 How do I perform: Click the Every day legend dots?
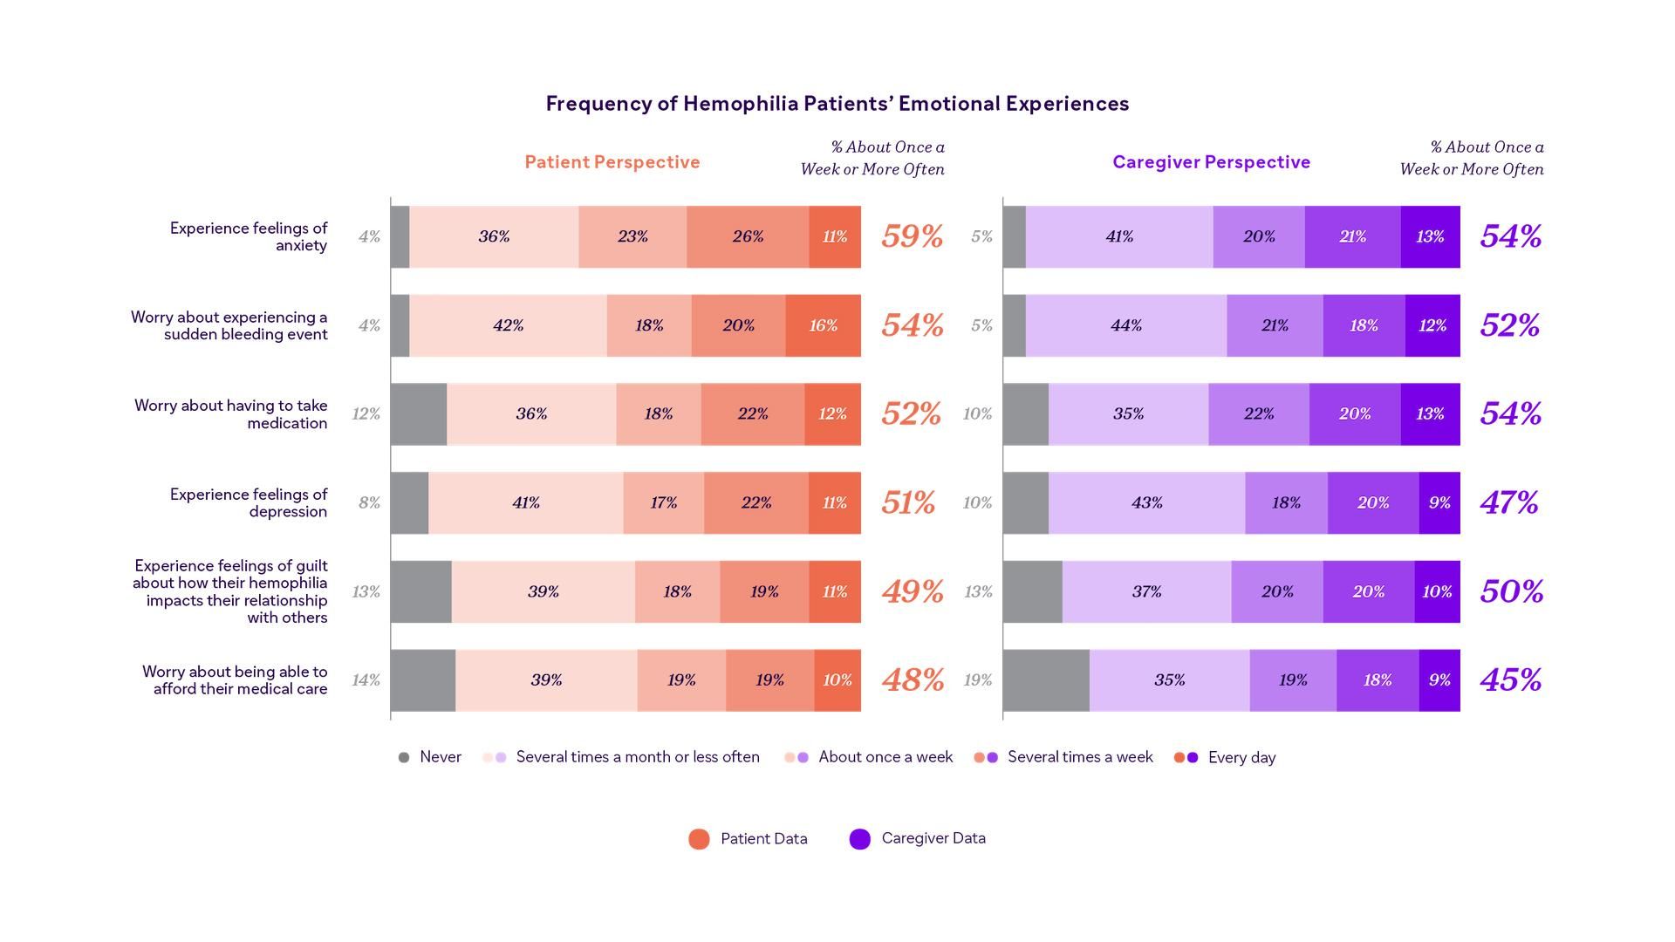(x=1186, y=758)
